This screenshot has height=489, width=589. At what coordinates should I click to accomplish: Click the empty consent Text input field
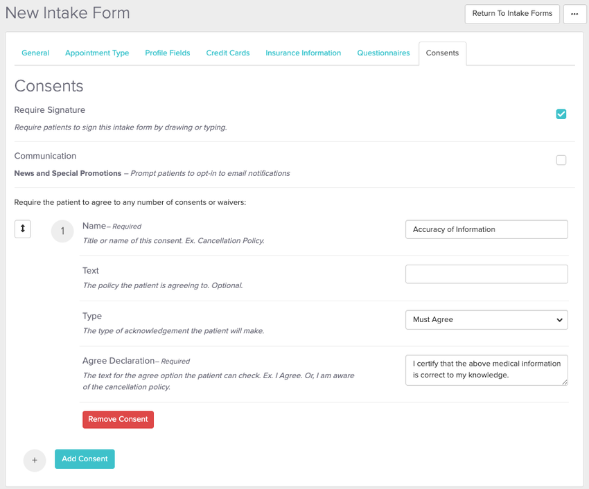click(486, 274)
